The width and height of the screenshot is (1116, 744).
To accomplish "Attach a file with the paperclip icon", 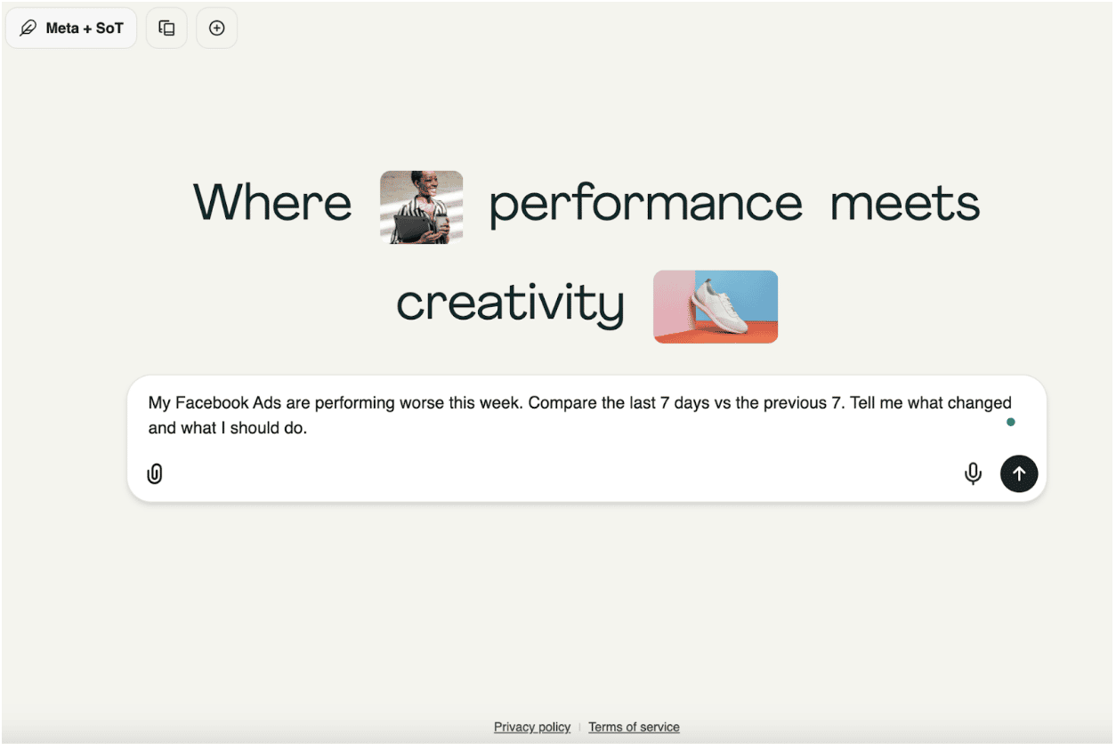I will click(155, 473).
